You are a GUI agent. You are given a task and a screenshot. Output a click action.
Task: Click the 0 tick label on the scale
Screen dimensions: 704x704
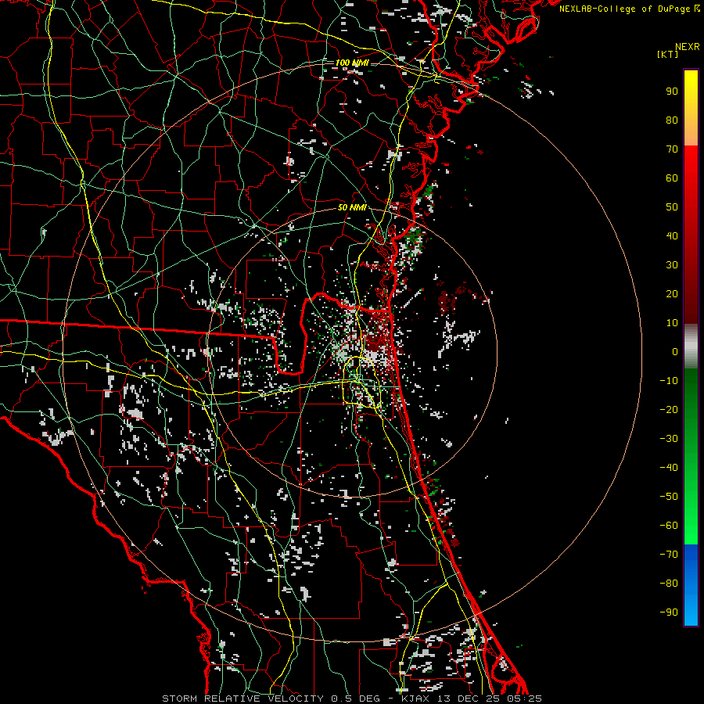[674, 352]
